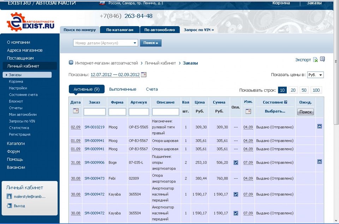Click the Экспорт link
The image size is (339, 224).
303,60
